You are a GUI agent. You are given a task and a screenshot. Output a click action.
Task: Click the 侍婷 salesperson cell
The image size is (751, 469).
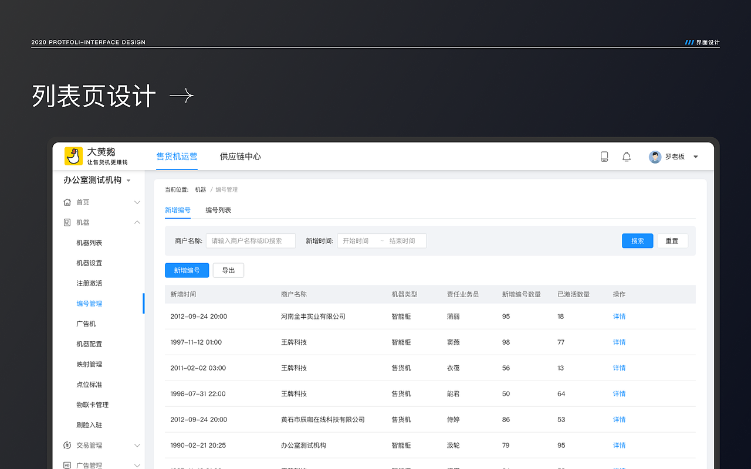(x=453, y=420)
